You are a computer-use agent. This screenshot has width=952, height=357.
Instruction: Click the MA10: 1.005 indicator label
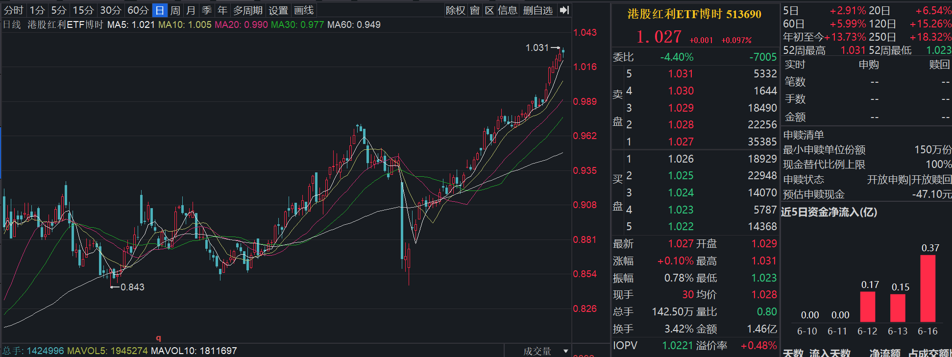coord(185,24)
